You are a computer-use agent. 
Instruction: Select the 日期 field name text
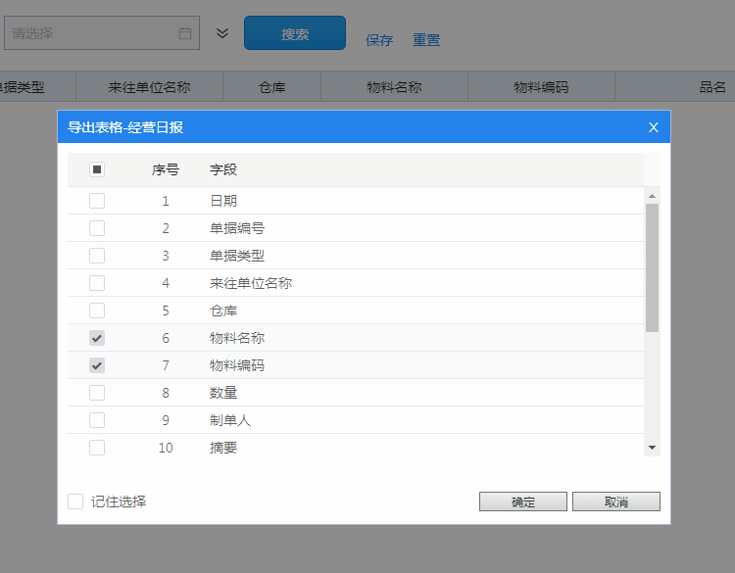[223, 201]
